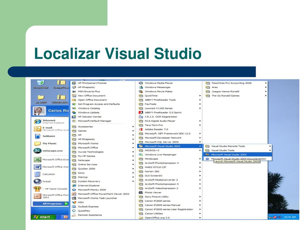307x230 pixels.
Task: Click the Outlook Express icon
Action: point(74,207)
